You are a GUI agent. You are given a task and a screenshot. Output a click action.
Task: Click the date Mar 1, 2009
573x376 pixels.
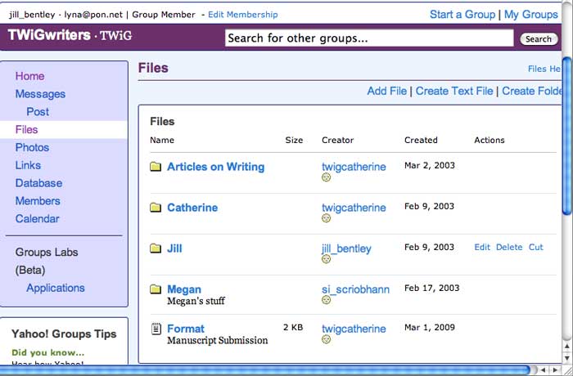[x=430, y=328]
